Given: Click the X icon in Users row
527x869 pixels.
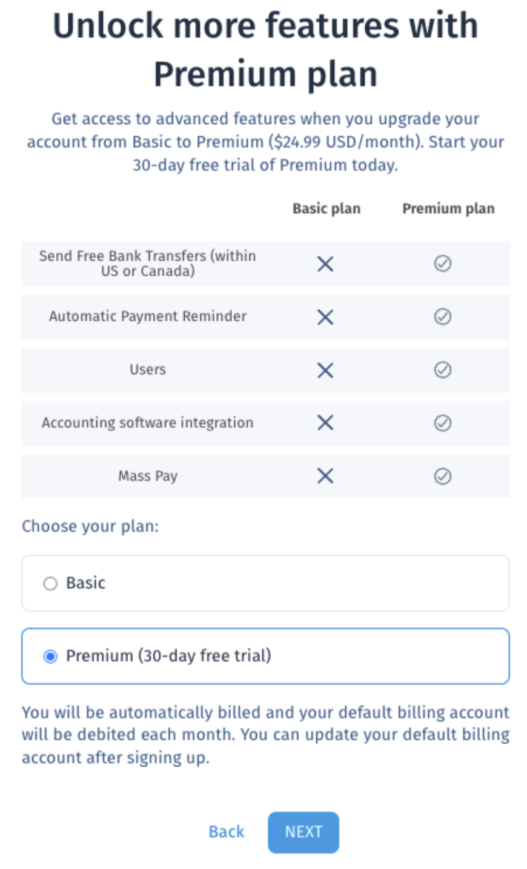Looking at the screenshot, I should tap(325, 370).
